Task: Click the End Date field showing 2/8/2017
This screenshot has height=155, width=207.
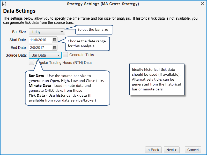Action: click(x=40, y=47)
